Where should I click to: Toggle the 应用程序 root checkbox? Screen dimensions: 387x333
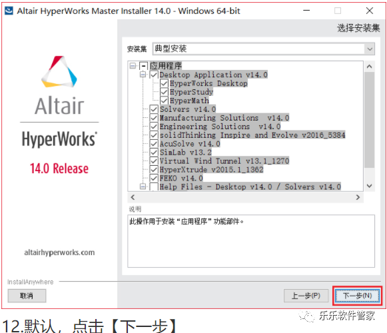(144, 66)
